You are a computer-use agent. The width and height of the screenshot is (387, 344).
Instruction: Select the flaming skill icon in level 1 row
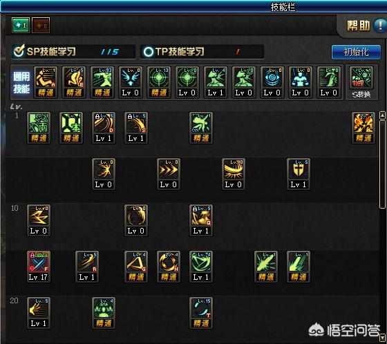[364, 128]
